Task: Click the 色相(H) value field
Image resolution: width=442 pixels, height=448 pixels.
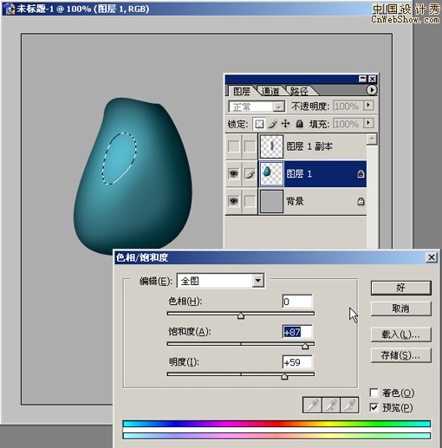Action: [297, 302]
